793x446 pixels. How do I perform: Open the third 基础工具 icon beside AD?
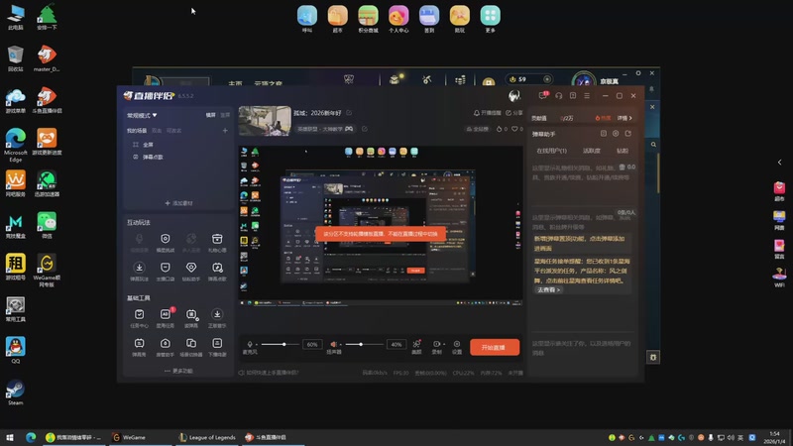tap(191, 317)
